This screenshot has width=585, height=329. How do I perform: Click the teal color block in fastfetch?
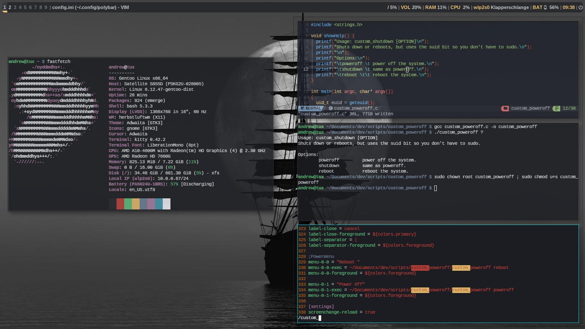[159, 204]
